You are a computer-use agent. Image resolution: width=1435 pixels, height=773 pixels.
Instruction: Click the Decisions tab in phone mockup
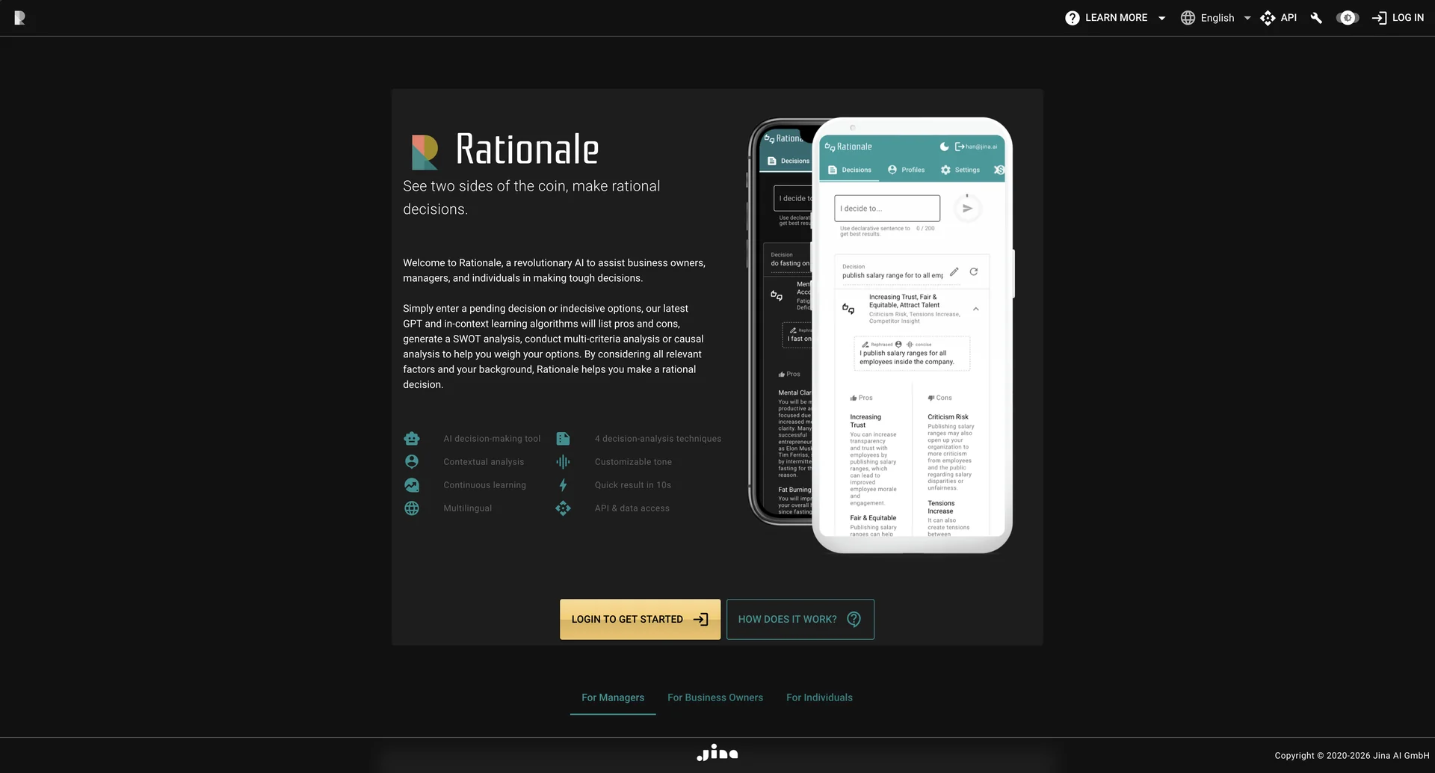click(850, 170)
